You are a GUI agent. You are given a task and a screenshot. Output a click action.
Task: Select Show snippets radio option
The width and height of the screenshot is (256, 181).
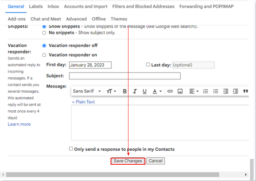click(44, 27)
